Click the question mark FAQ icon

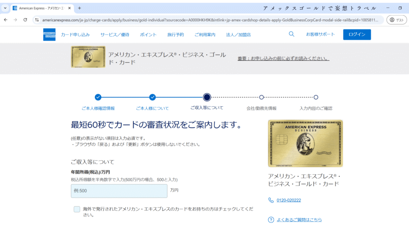[271, 219]
